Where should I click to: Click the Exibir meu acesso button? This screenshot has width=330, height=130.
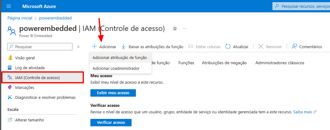(113, 93)
